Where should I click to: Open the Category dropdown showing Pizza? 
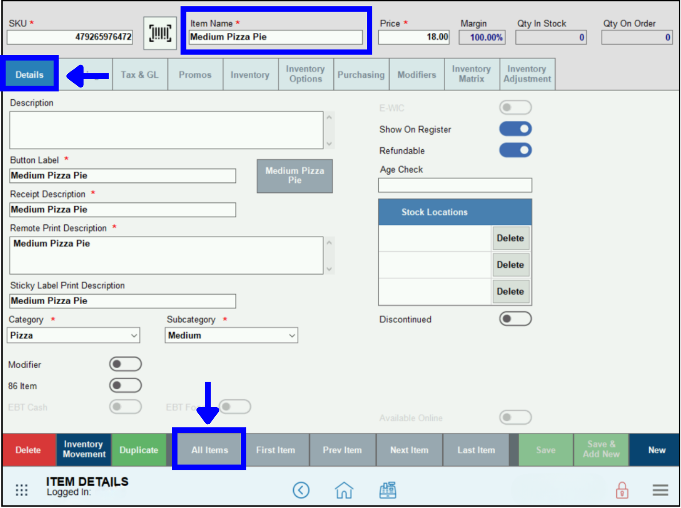pyautogui.click(x=73, y=335)
